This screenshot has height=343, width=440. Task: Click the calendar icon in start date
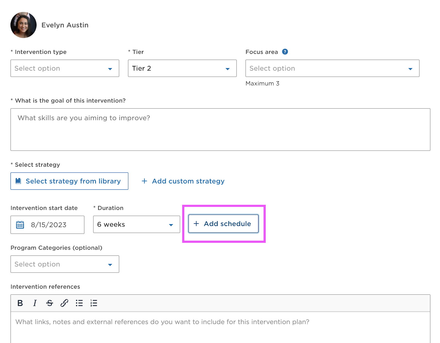coord(20,225)
